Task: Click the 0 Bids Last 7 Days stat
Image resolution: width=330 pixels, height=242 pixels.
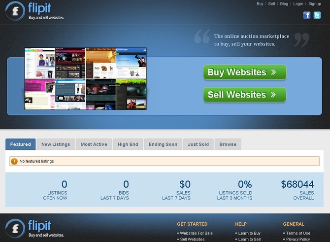Action: pos(114,190)
